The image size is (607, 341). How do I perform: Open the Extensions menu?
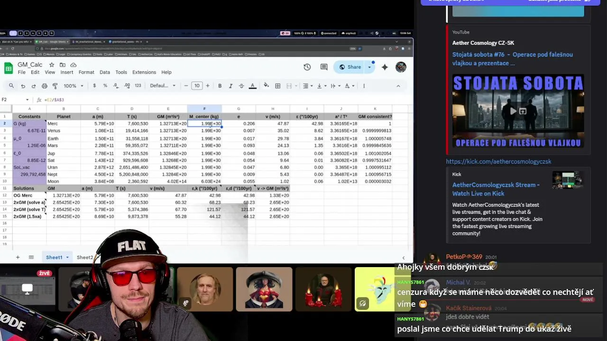pos(144,72)
